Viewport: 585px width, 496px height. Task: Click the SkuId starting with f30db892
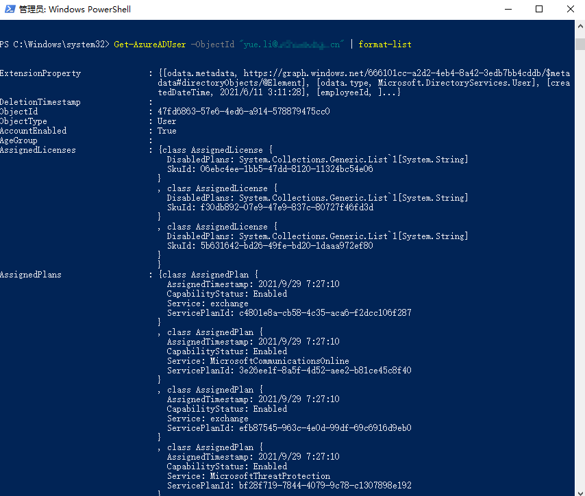tap(286, 208)
